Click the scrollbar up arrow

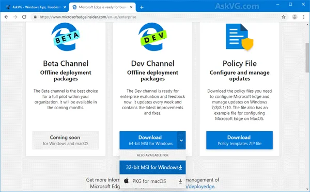307,25
